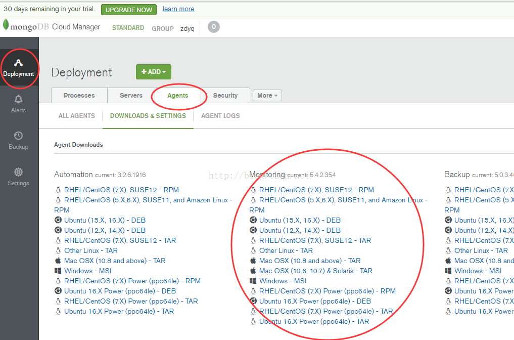Click the STANDARD plan label
Screen dimensions: 514x340
coord(128,28)
